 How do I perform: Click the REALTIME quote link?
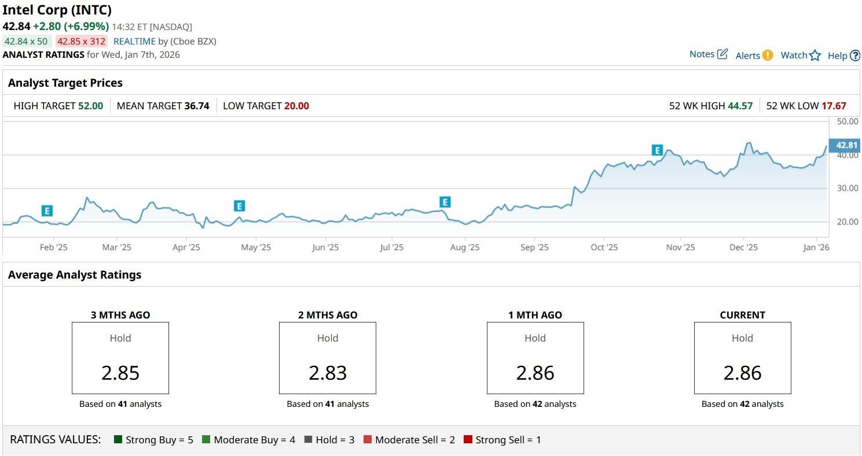[x=134, y=42]
